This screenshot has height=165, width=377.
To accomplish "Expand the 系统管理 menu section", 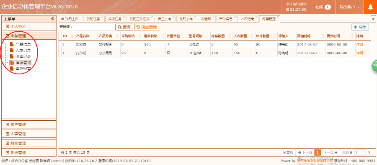I will coord(29,152).
